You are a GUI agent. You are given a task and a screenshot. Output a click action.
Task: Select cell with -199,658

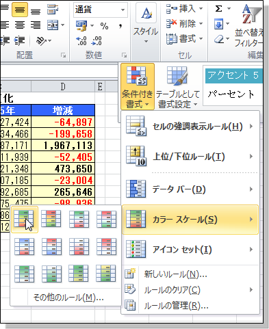click(x=63, y=133)
